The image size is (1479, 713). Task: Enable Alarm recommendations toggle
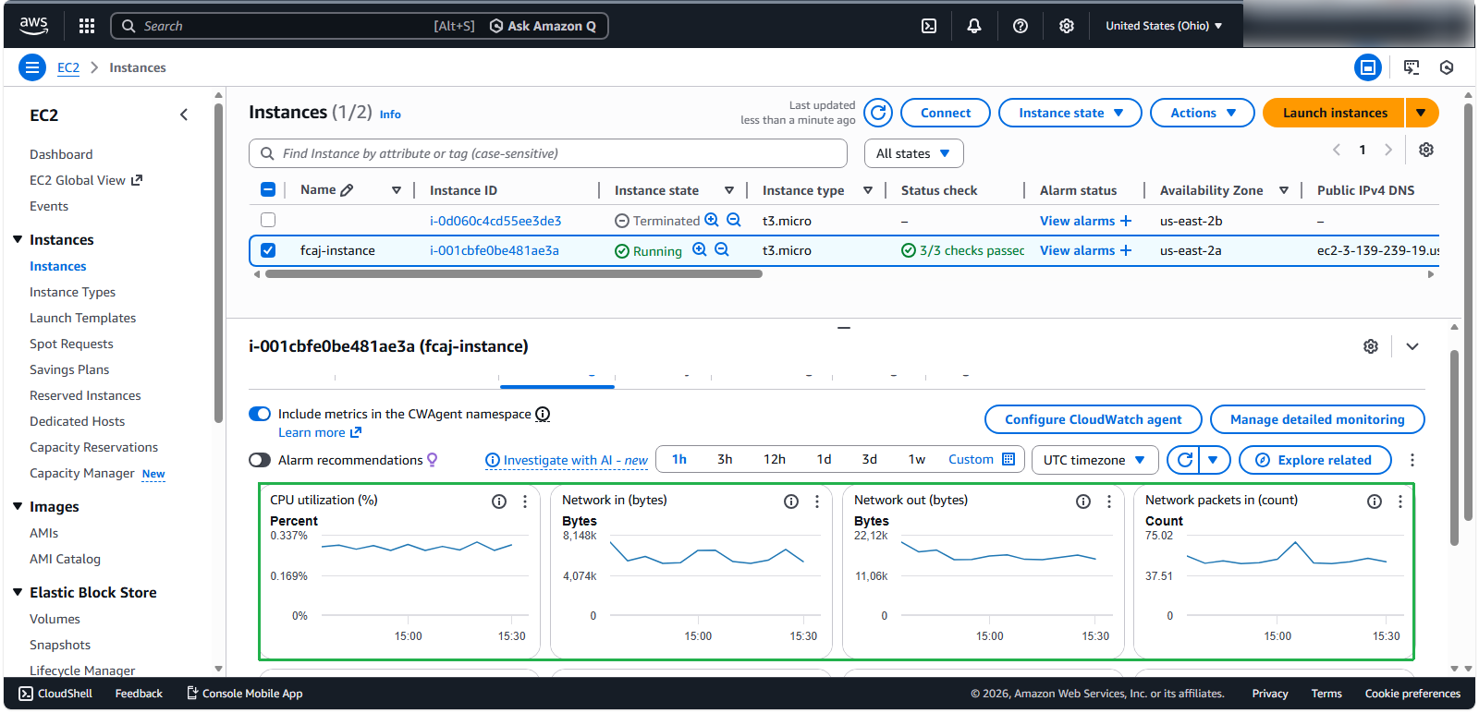[260, 460]
